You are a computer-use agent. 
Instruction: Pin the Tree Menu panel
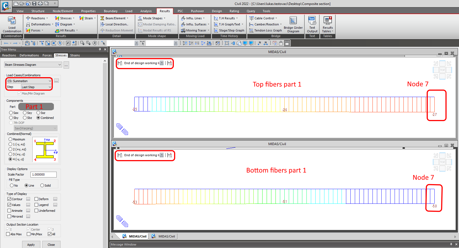click(100, 49)
